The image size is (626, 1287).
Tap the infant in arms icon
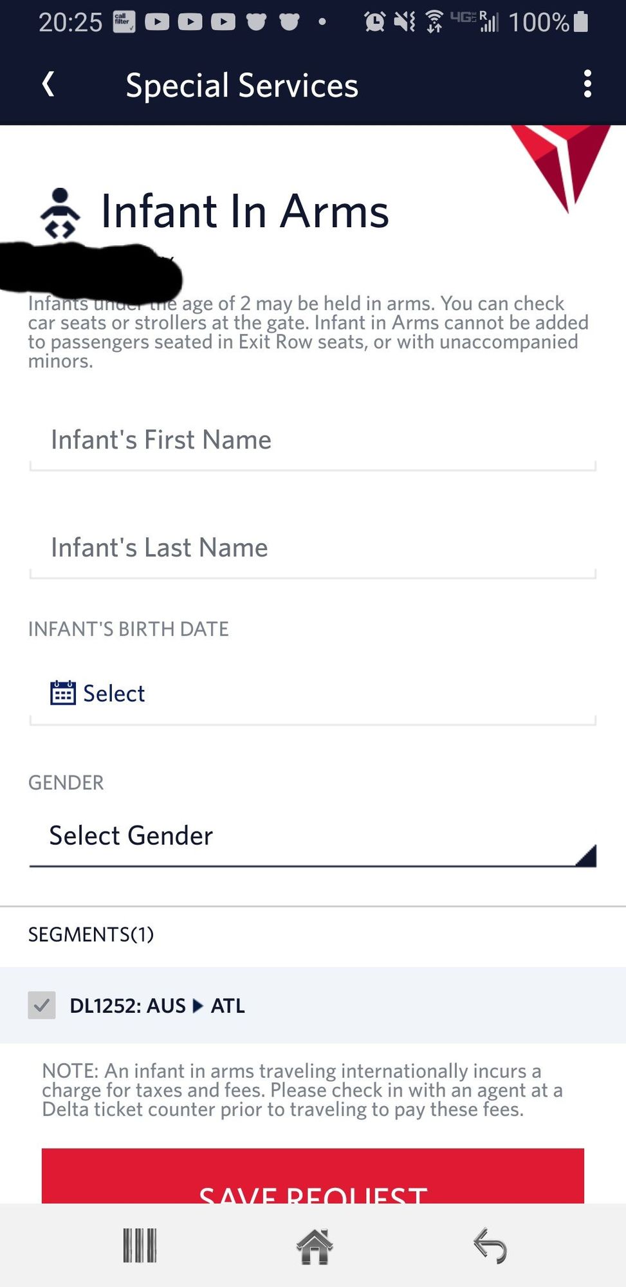[60, 213]
